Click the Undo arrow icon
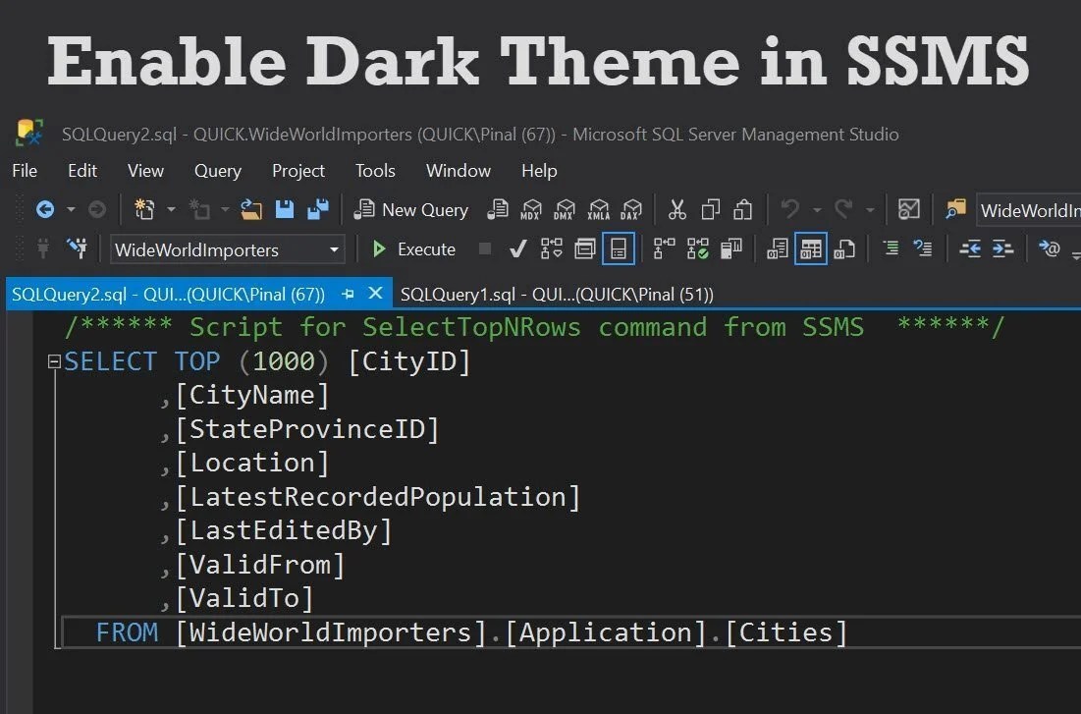This screenshot has height=714, width=1081. point(790,209)
